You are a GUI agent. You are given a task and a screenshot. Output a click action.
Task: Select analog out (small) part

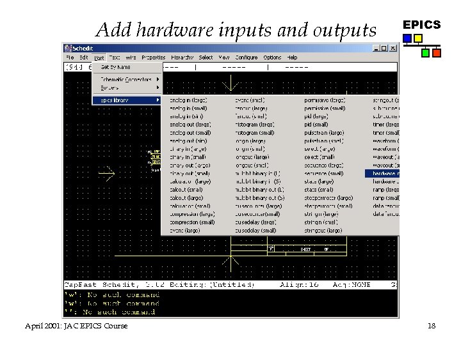(190, 133)
